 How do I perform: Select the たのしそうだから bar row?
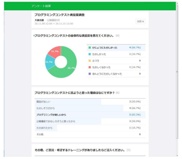click(90, 108)
